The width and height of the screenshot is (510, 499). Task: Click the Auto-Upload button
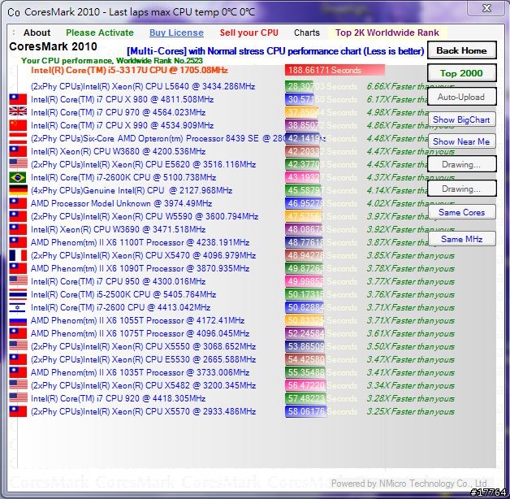(x=461, y=97)
